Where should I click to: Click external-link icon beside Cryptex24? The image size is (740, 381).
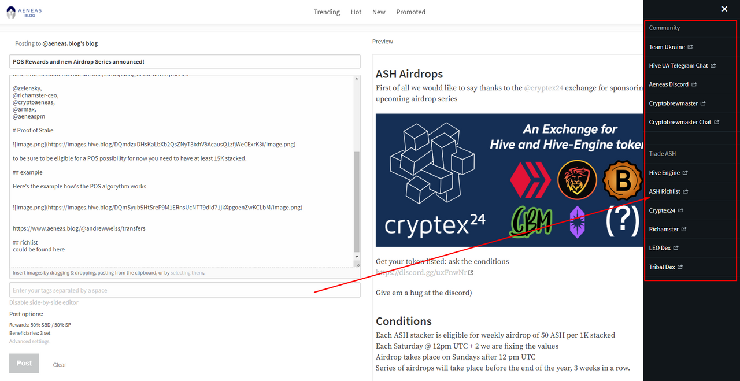680,210
